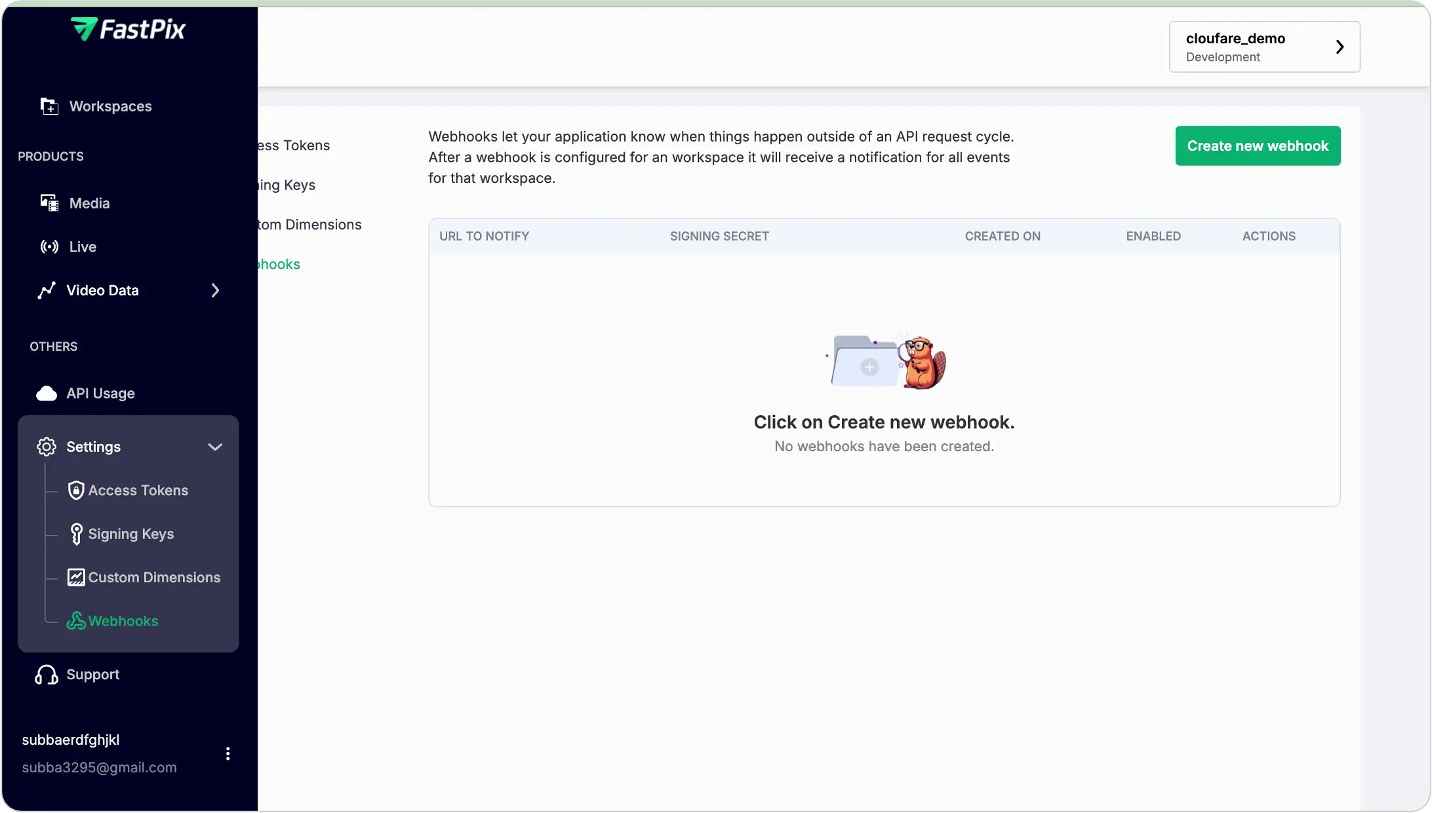Click the Settings gear icon

point(46,446)
